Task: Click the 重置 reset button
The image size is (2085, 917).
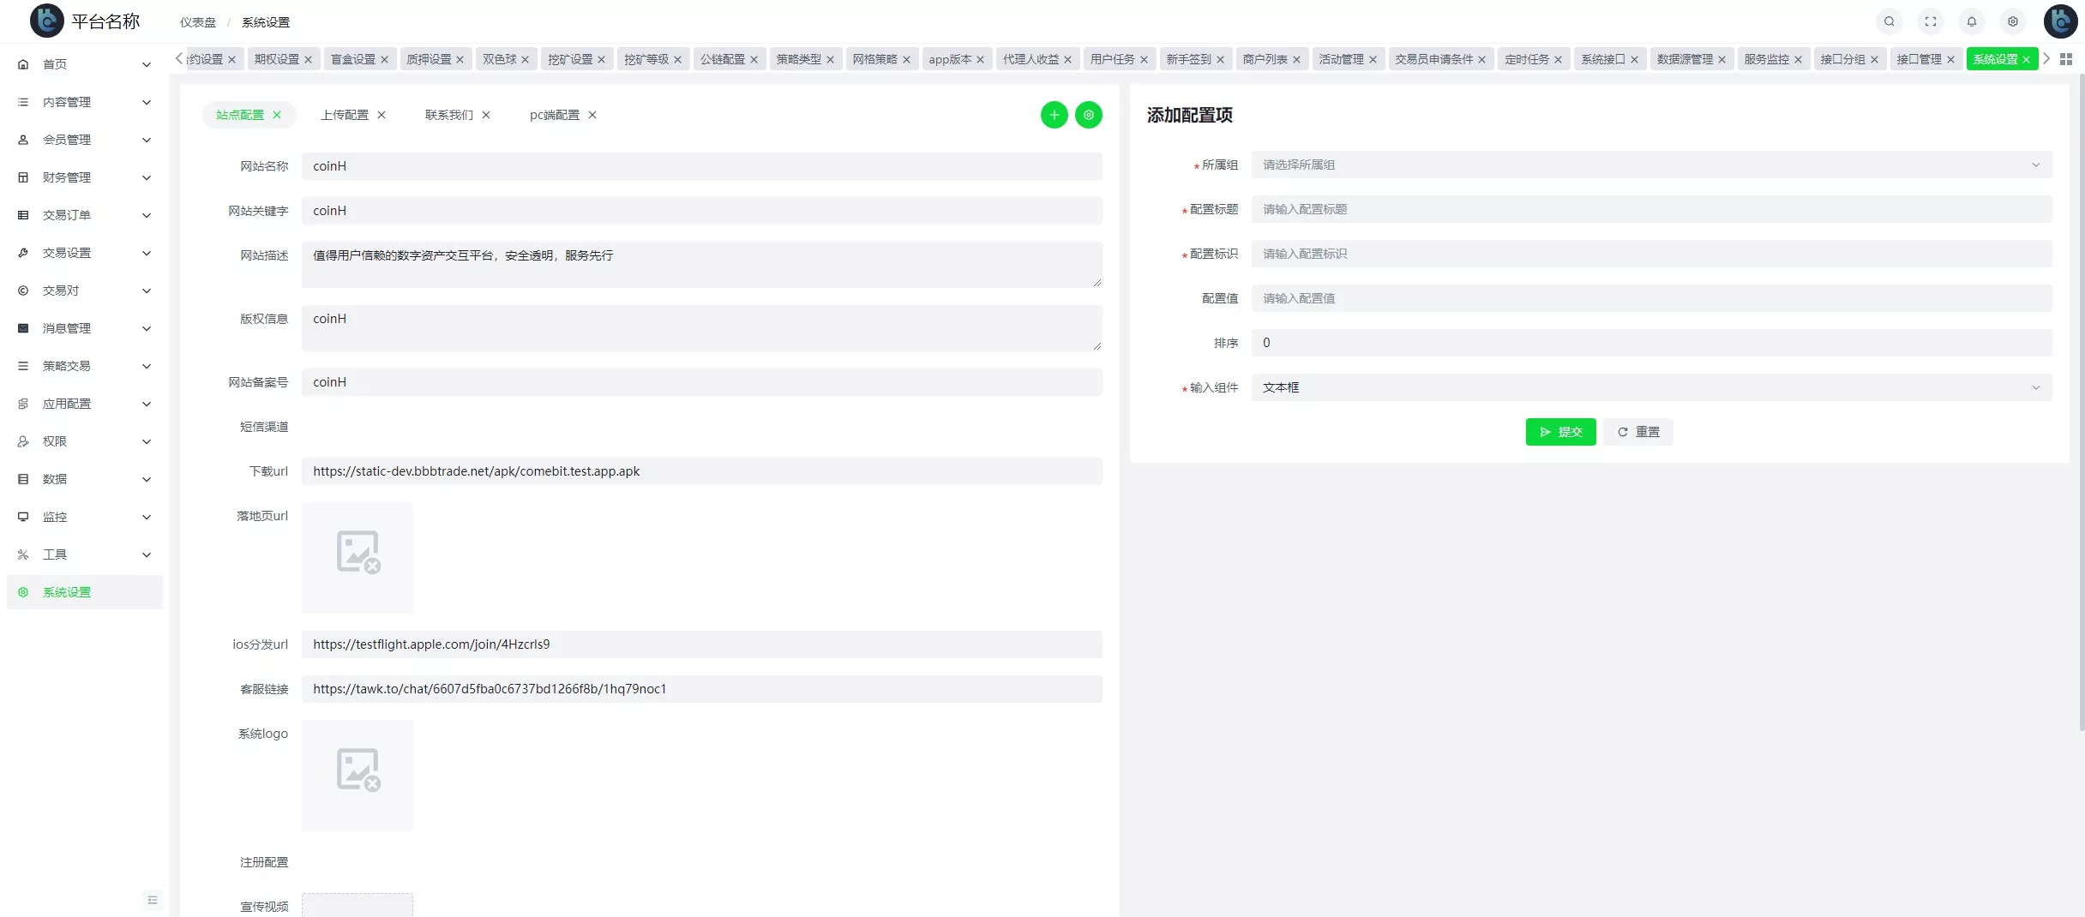Action: (x=1637, y=432)
